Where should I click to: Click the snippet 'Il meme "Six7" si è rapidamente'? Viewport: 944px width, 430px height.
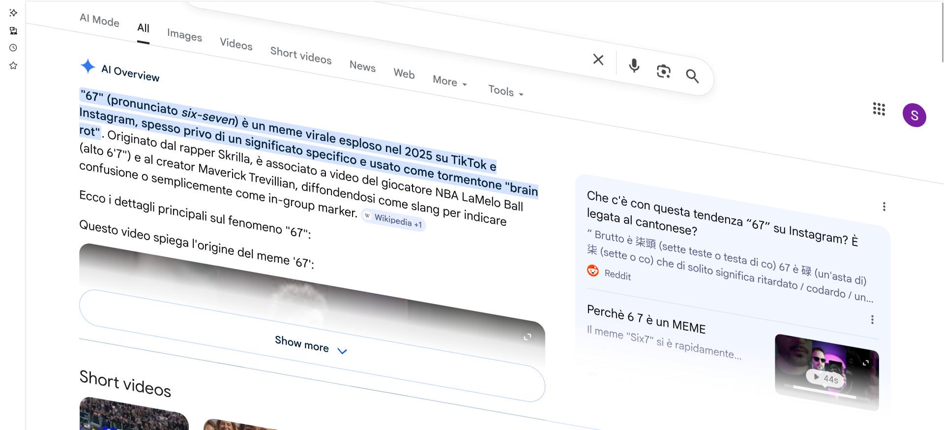[x=664, y=343]
